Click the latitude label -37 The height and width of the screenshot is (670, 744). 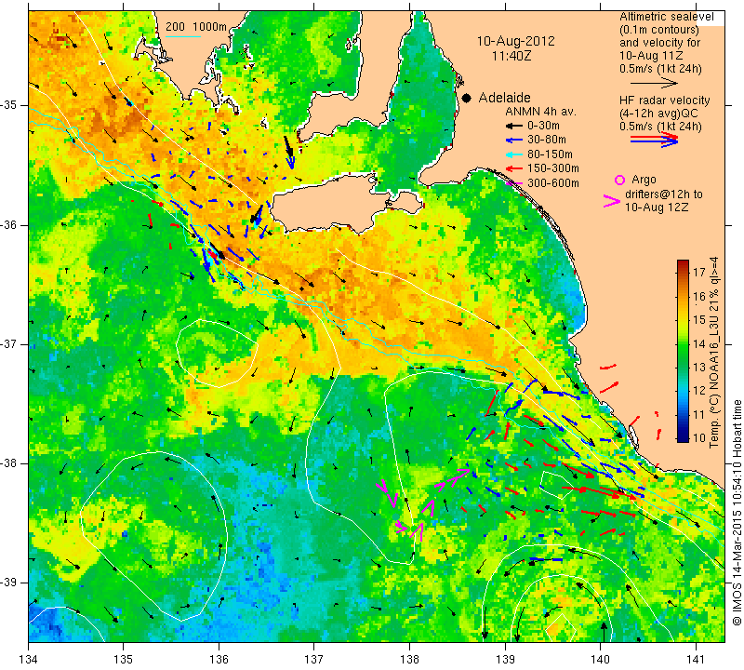pyautogui.click(x=8, y=343)
